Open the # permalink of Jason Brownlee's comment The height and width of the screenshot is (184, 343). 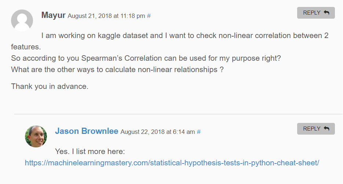click(198, 132)
